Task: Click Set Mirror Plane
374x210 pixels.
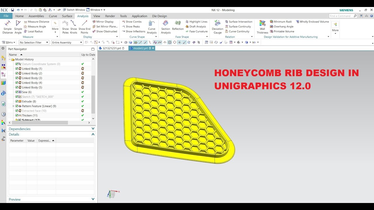Action: (x=105, y=27)
